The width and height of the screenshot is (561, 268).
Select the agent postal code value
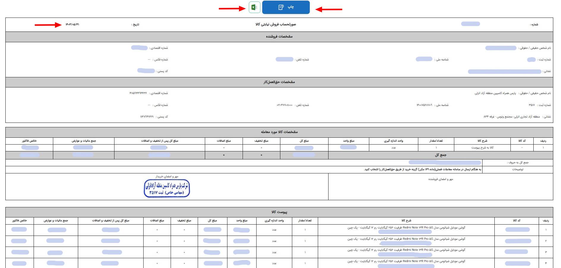point(147,117)
